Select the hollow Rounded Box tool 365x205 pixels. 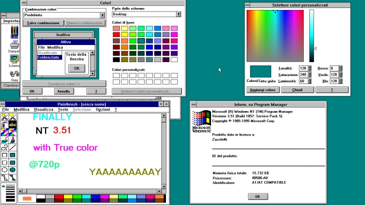5,162
